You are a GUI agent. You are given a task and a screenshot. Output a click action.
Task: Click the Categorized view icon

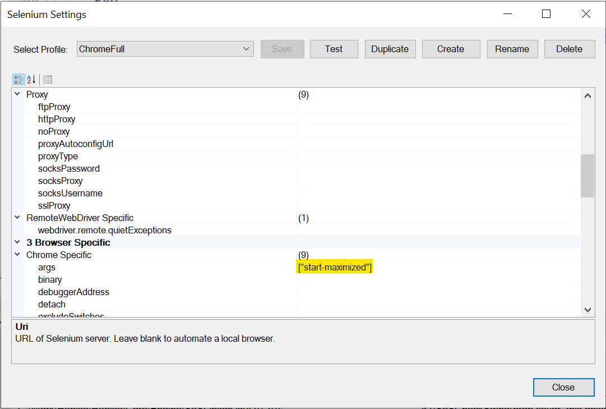click(x=18, y=79)
